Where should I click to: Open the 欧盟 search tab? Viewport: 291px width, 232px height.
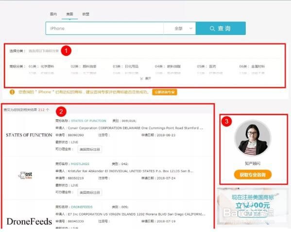coord(86,14)
